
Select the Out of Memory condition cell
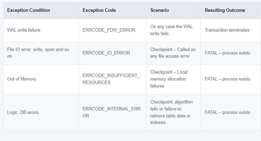[x=22, y=79]
